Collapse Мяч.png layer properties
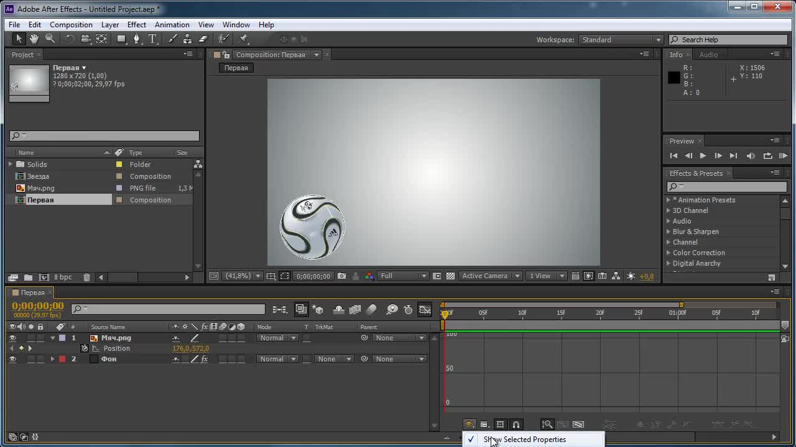This screenshot has width=796, height=447. (53, 338)
